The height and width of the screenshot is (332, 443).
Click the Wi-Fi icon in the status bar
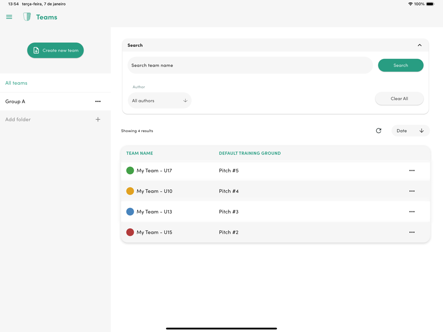[x=410, y=4]
